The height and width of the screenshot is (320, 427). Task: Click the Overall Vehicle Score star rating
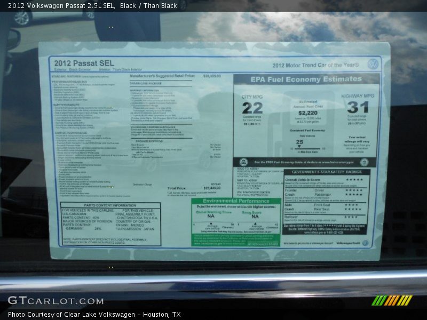[x=353, y=180]
